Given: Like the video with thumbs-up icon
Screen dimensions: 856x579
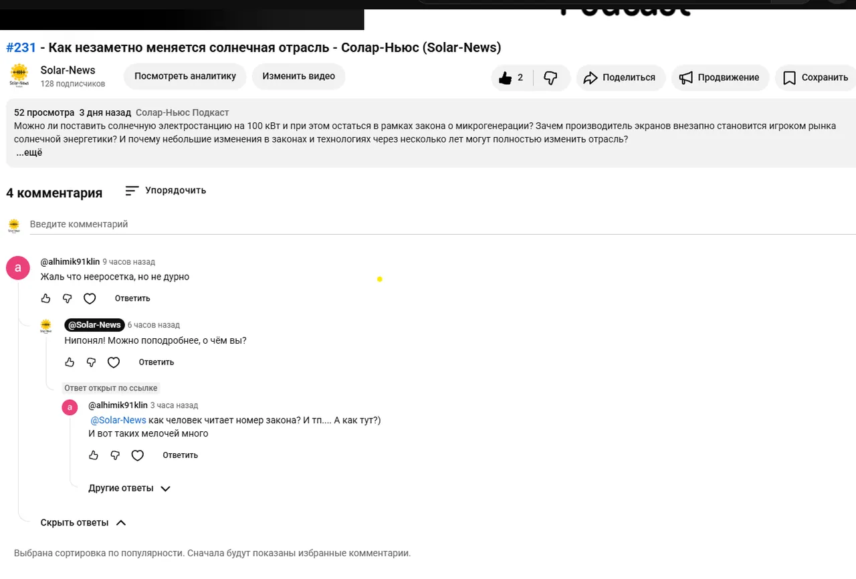Looking at the screenshot, I should [512, 78].
